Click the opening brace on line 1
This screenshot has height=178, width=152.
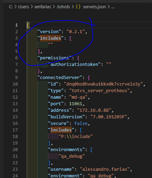click(28, 25)
